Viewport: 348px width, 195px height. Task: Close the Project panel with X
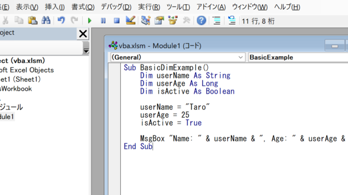click(83, 34)
